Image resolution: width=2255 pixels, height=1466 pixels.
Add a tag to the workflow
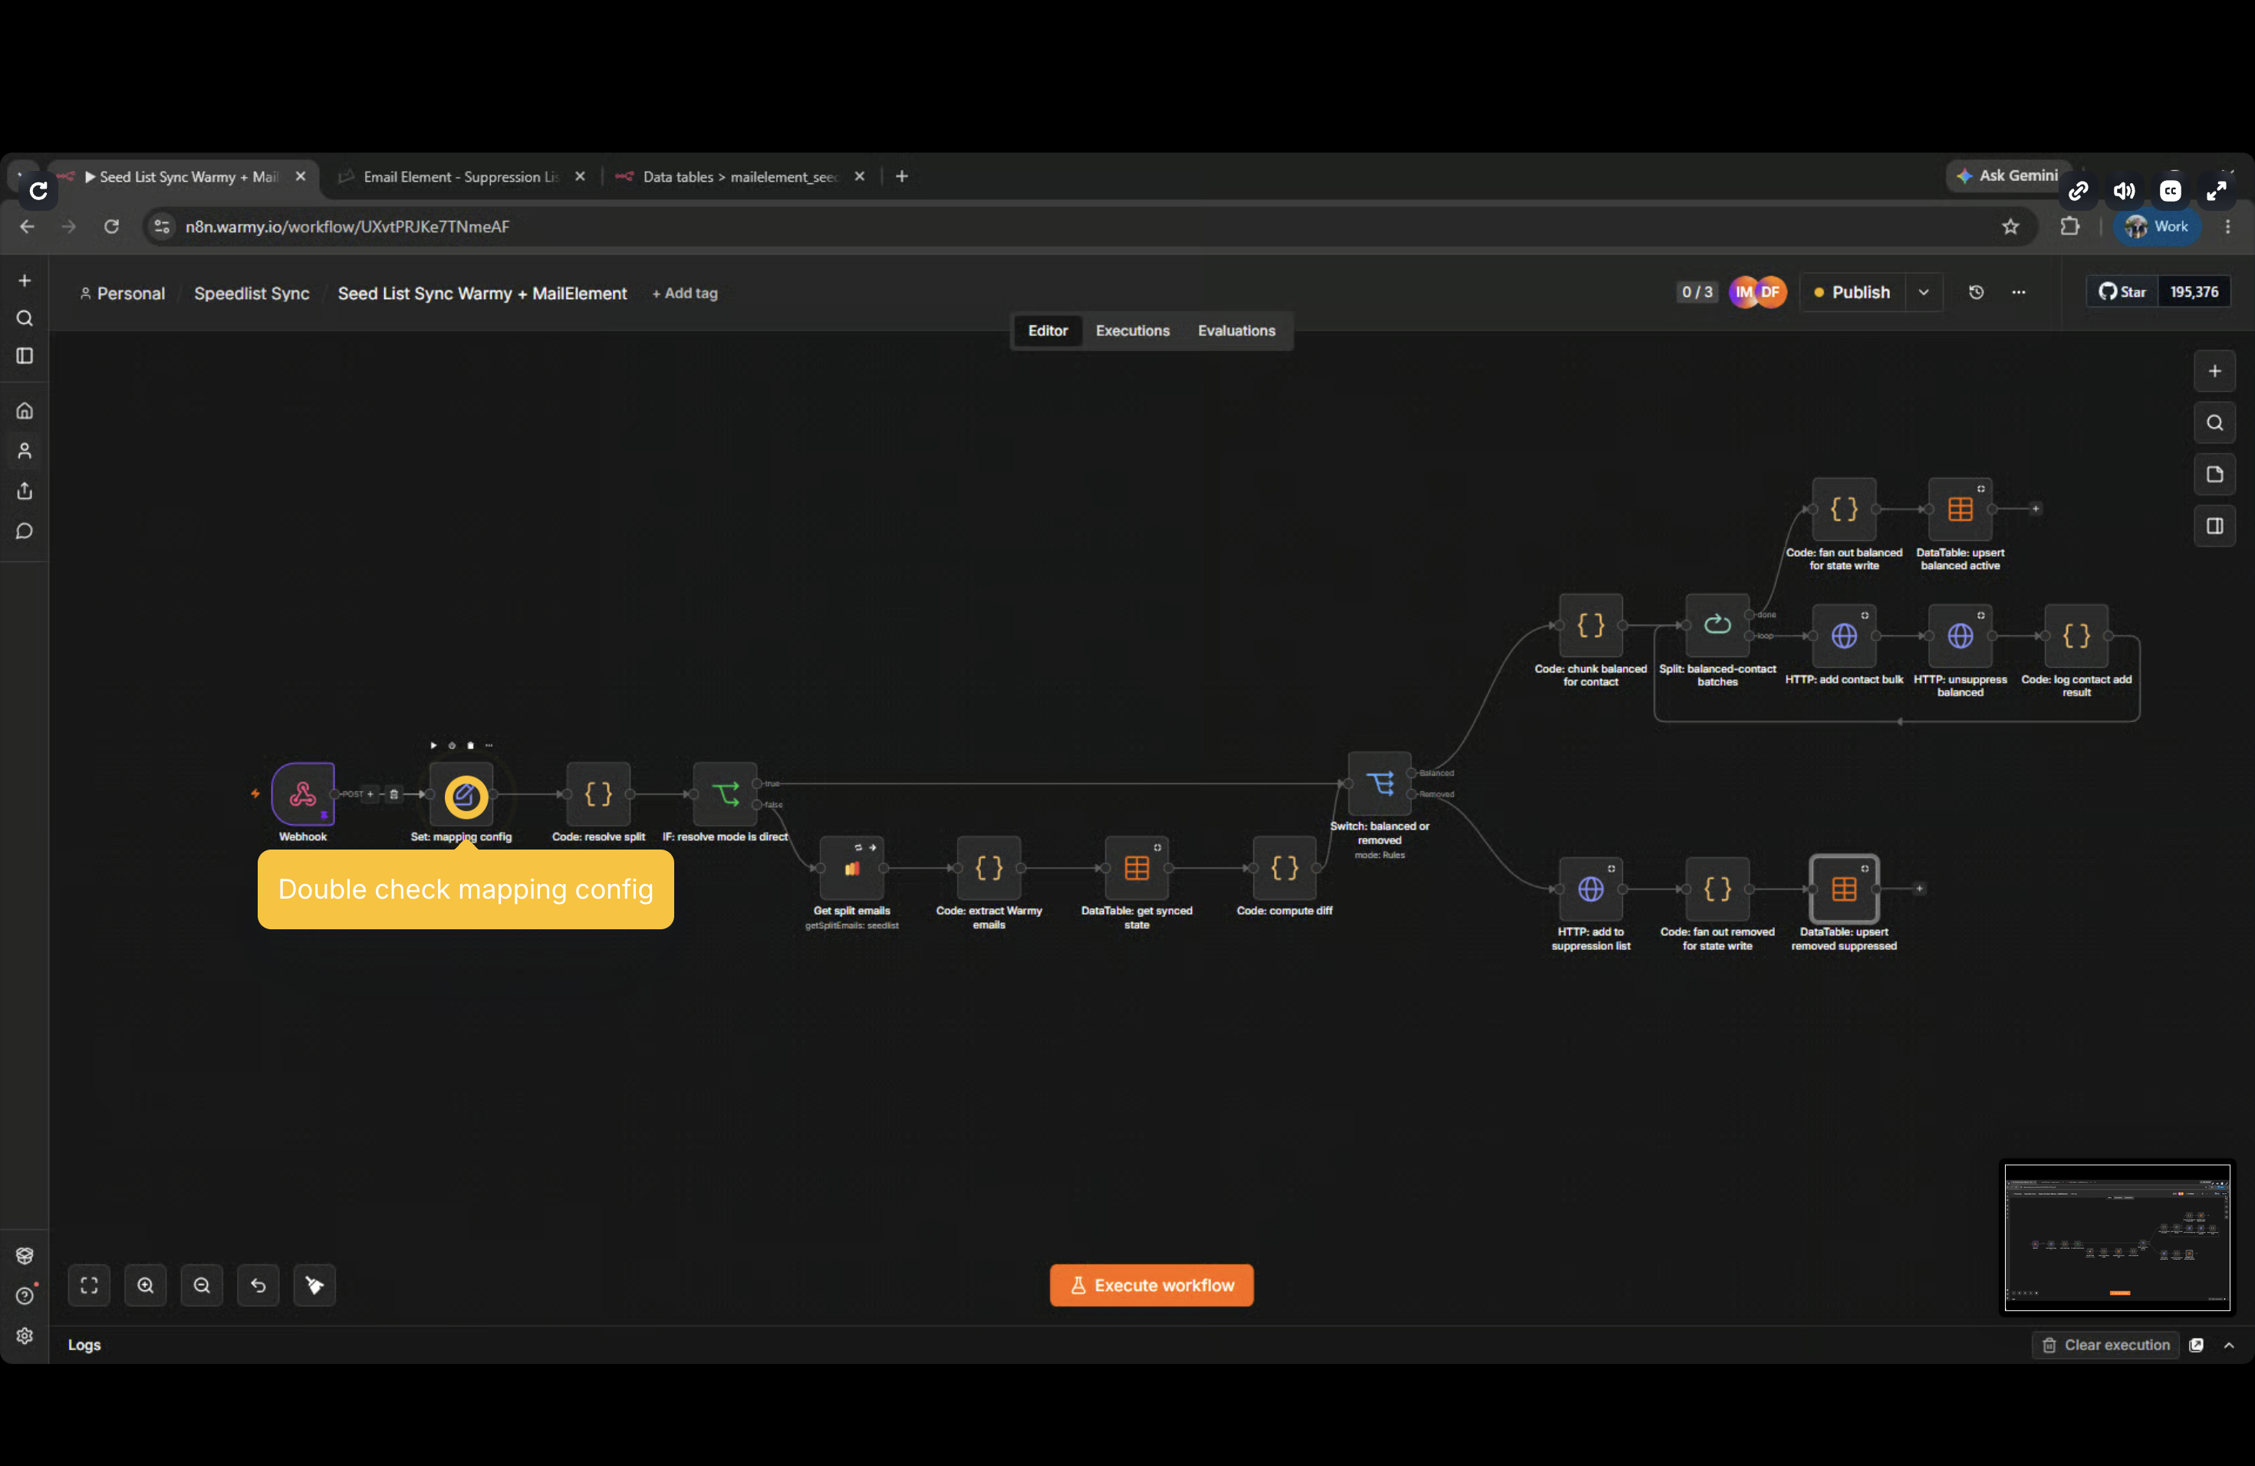(x=684, y=294)
